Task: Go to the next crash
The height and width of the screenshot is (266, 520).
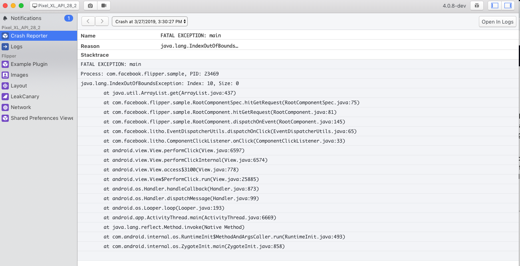Action: [x=102, y=22]
